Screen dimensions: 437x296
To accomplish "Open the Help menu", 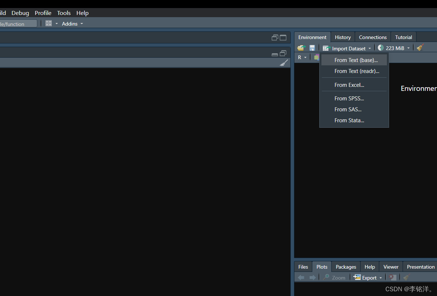I will [83, 13].
